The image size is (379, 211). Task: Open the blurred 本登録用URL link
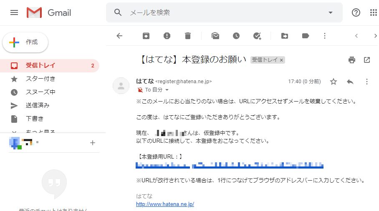[x=230, y=165]
